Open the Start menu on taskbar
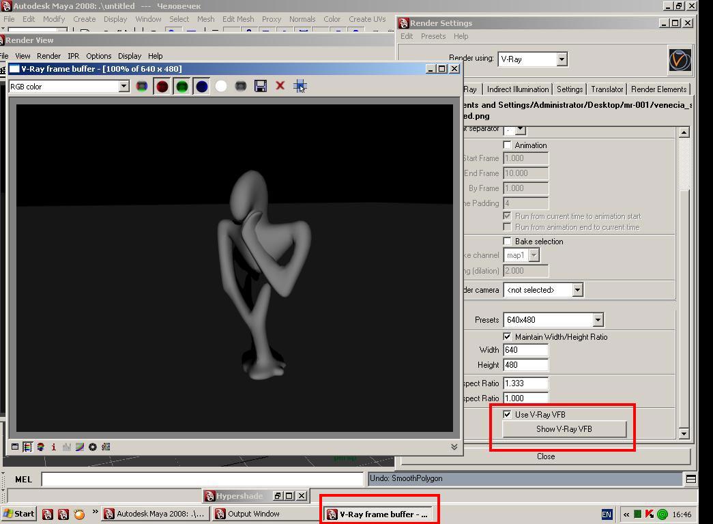713x524 pixels. (19, 514)
